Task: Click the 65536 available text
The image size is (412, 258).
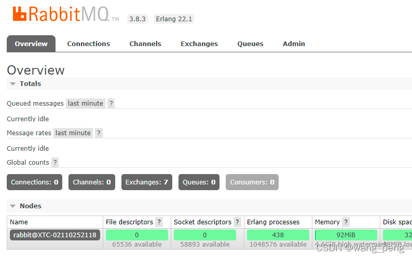Action: pyautogui.click(x=137, y=245)
